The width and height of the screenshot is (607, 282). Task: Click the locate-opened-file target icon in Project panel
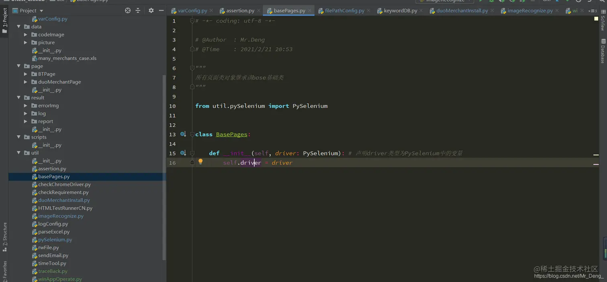[128, 10]
